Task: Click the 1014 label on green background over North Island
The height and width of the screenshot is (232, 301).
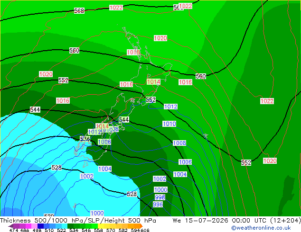Action: 153,82
